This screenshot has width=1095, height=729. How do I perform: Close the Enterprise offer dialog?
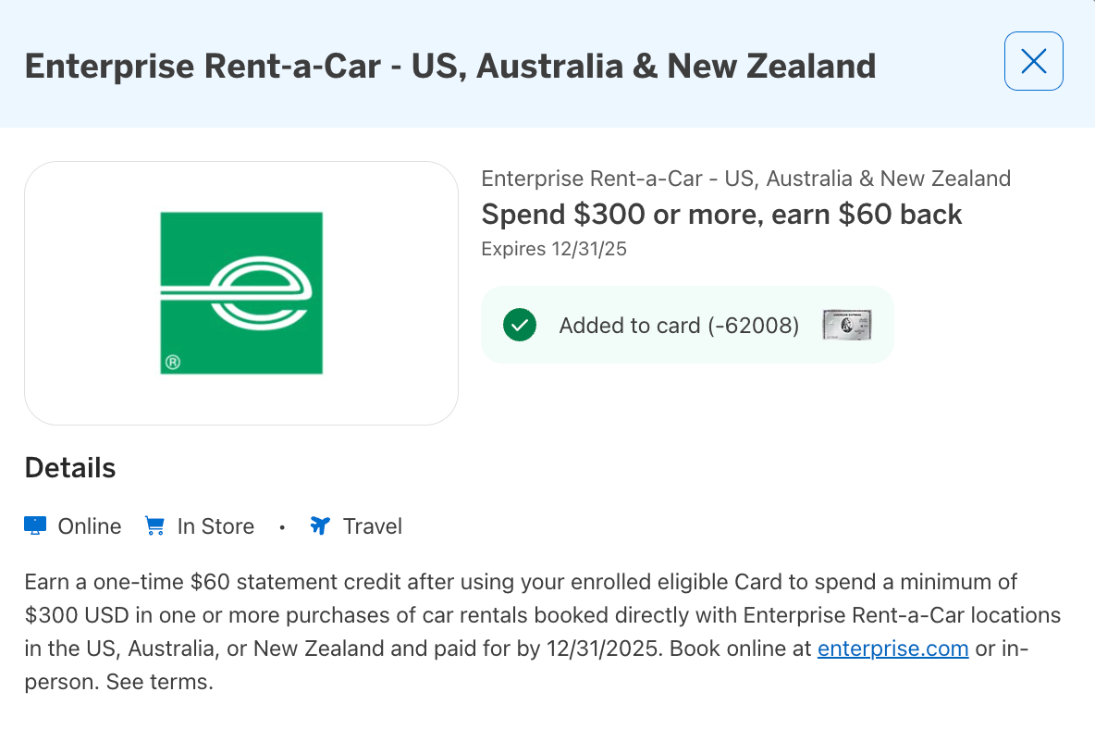pos(1033,61)
